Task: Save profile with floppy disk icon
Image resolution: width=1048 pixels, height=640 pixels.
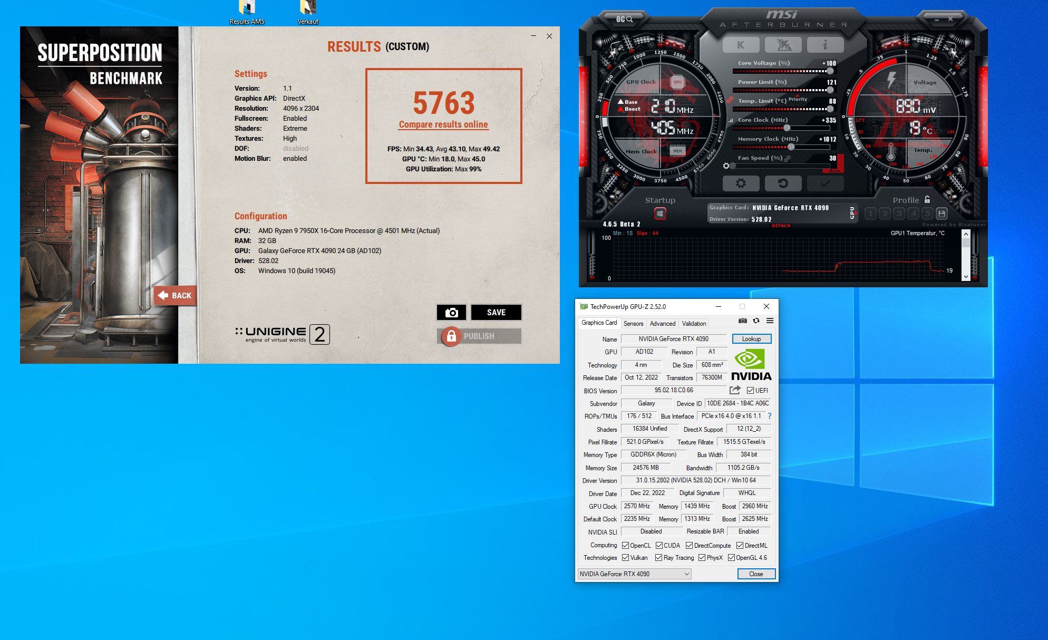Action: tap(942, 214)
